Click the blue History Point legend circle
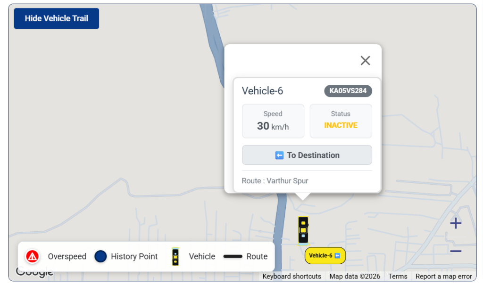Viewport: 483px width, 285px height. 100,256
